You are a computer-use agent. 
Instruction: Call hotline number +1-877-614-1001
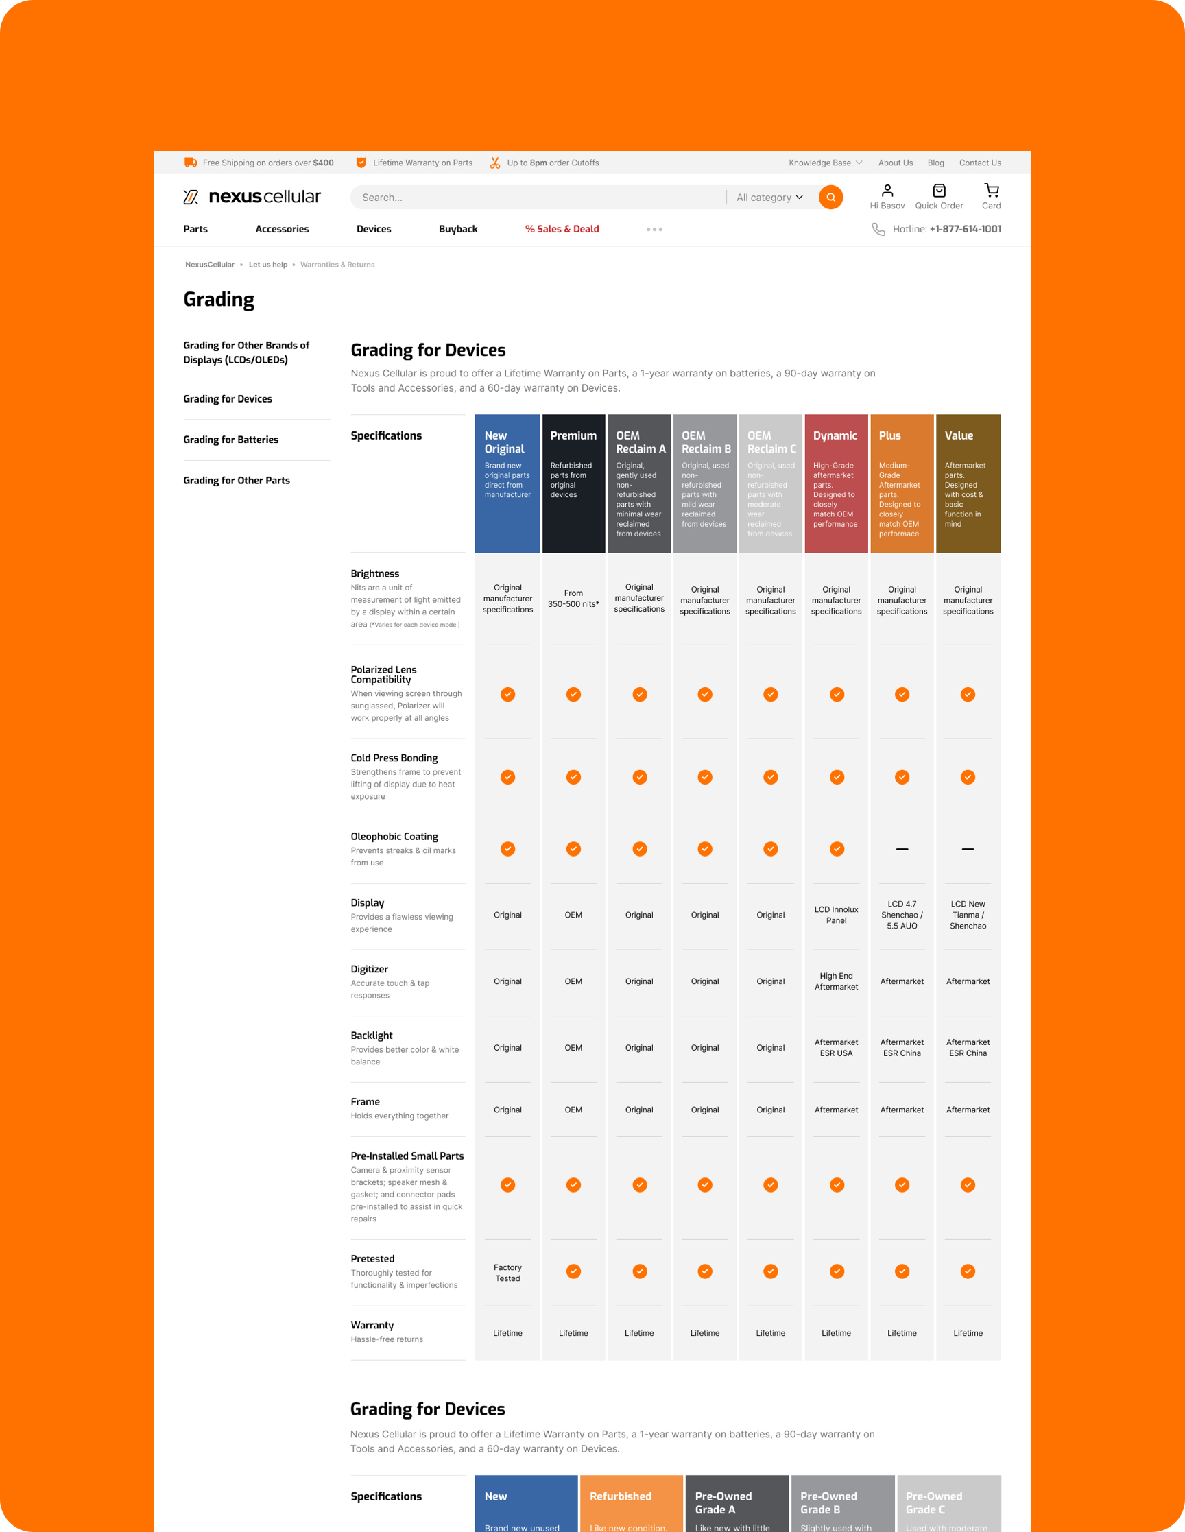[966, 229]
